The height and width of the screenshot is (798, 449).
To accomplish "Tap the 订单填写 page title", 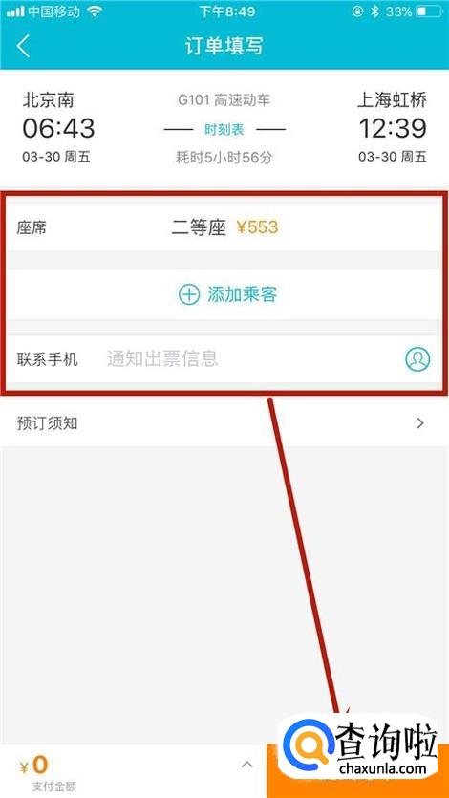I will tap(224, 46).
